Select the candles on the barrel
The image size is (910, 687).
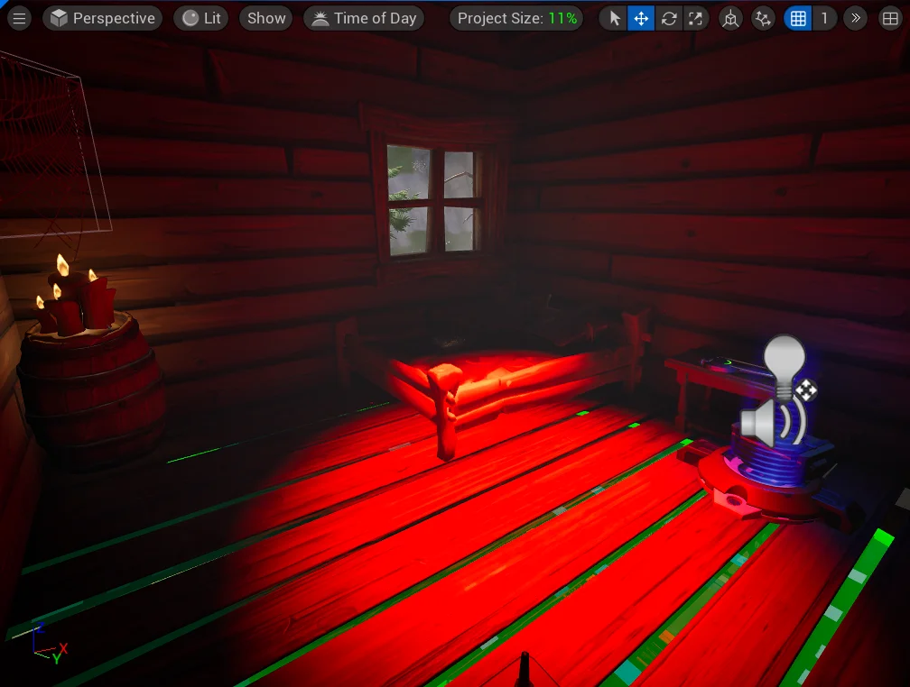pos(76,298)
